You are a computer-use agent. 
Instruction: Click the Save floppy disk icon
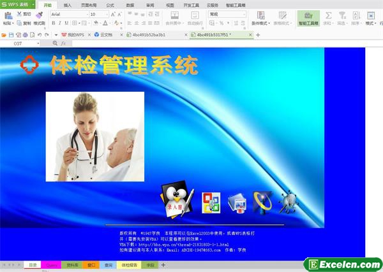(x=11, y=35)
